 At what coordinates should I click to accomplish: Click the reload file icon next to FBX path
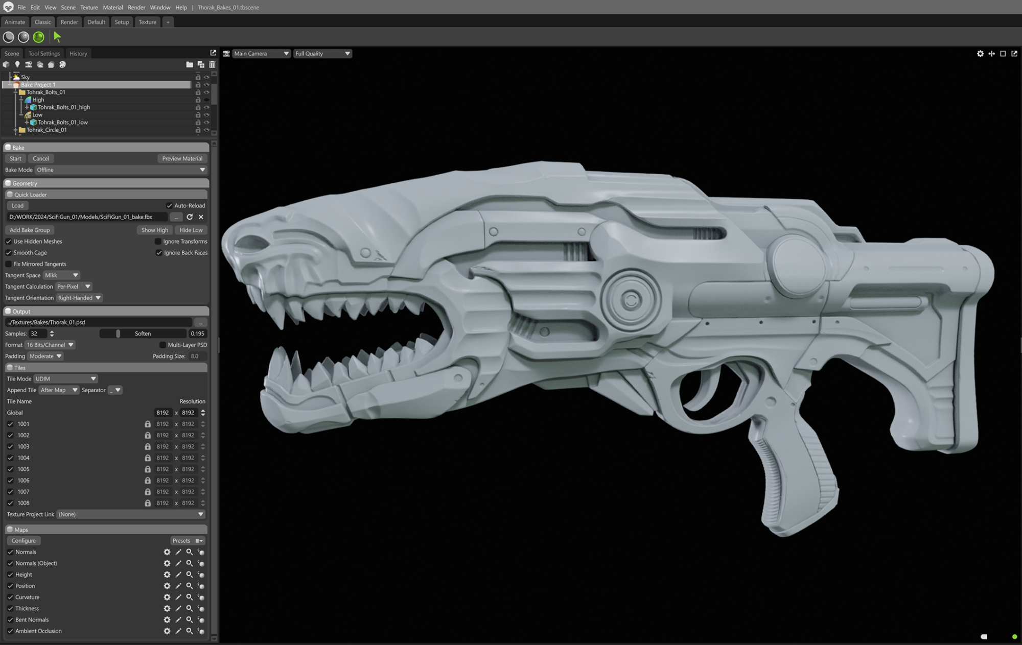pyautogui.click(x=190, y=217)
